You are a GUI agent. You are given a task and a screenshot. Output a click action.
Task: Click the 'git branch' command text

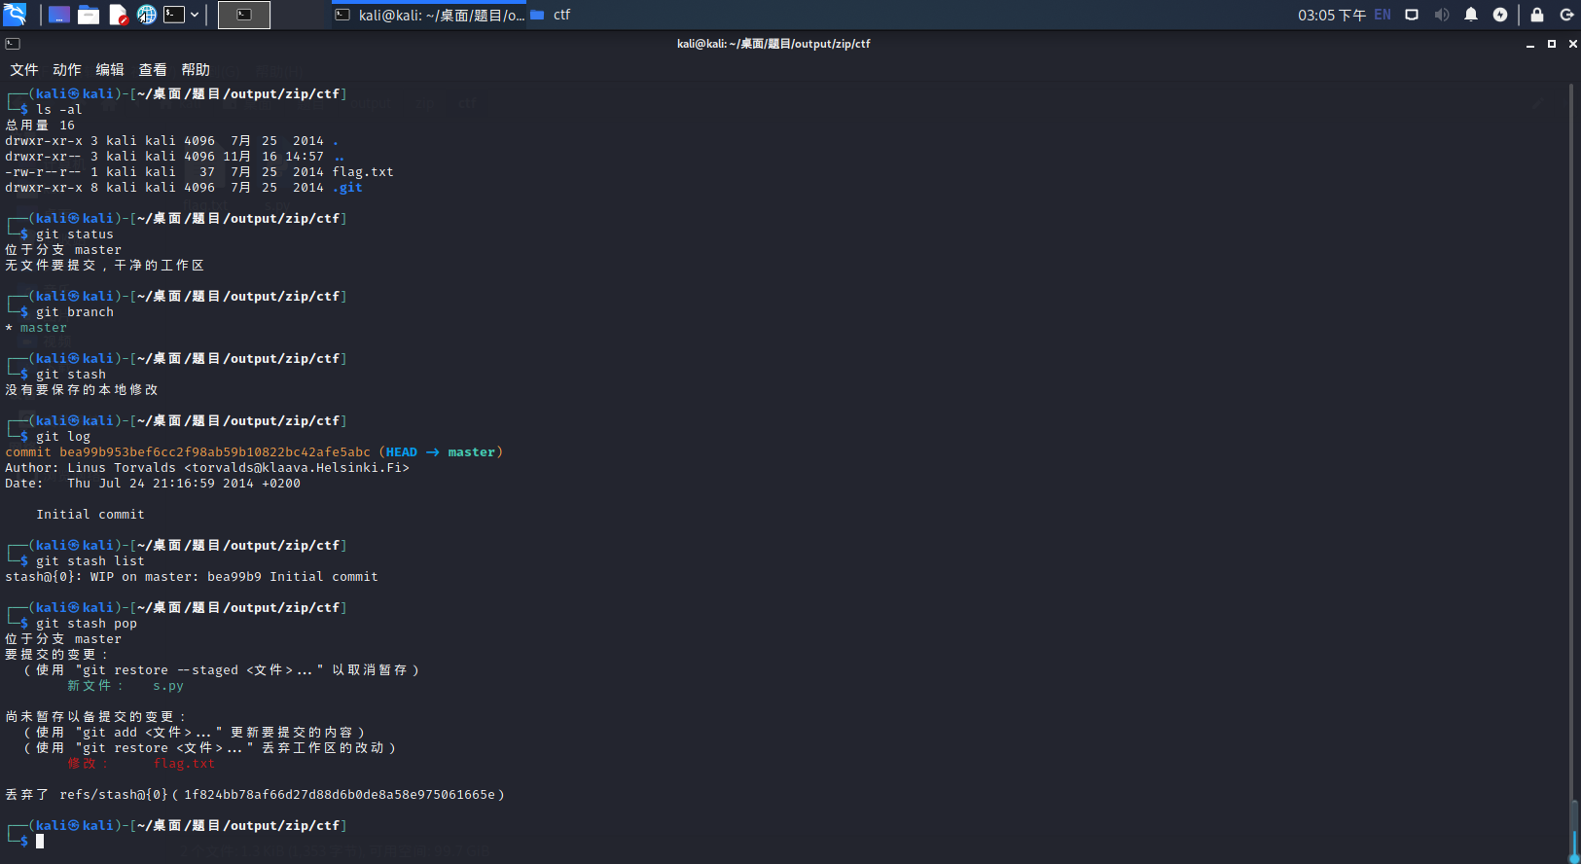pyautogui.click(x=75, y=312)
